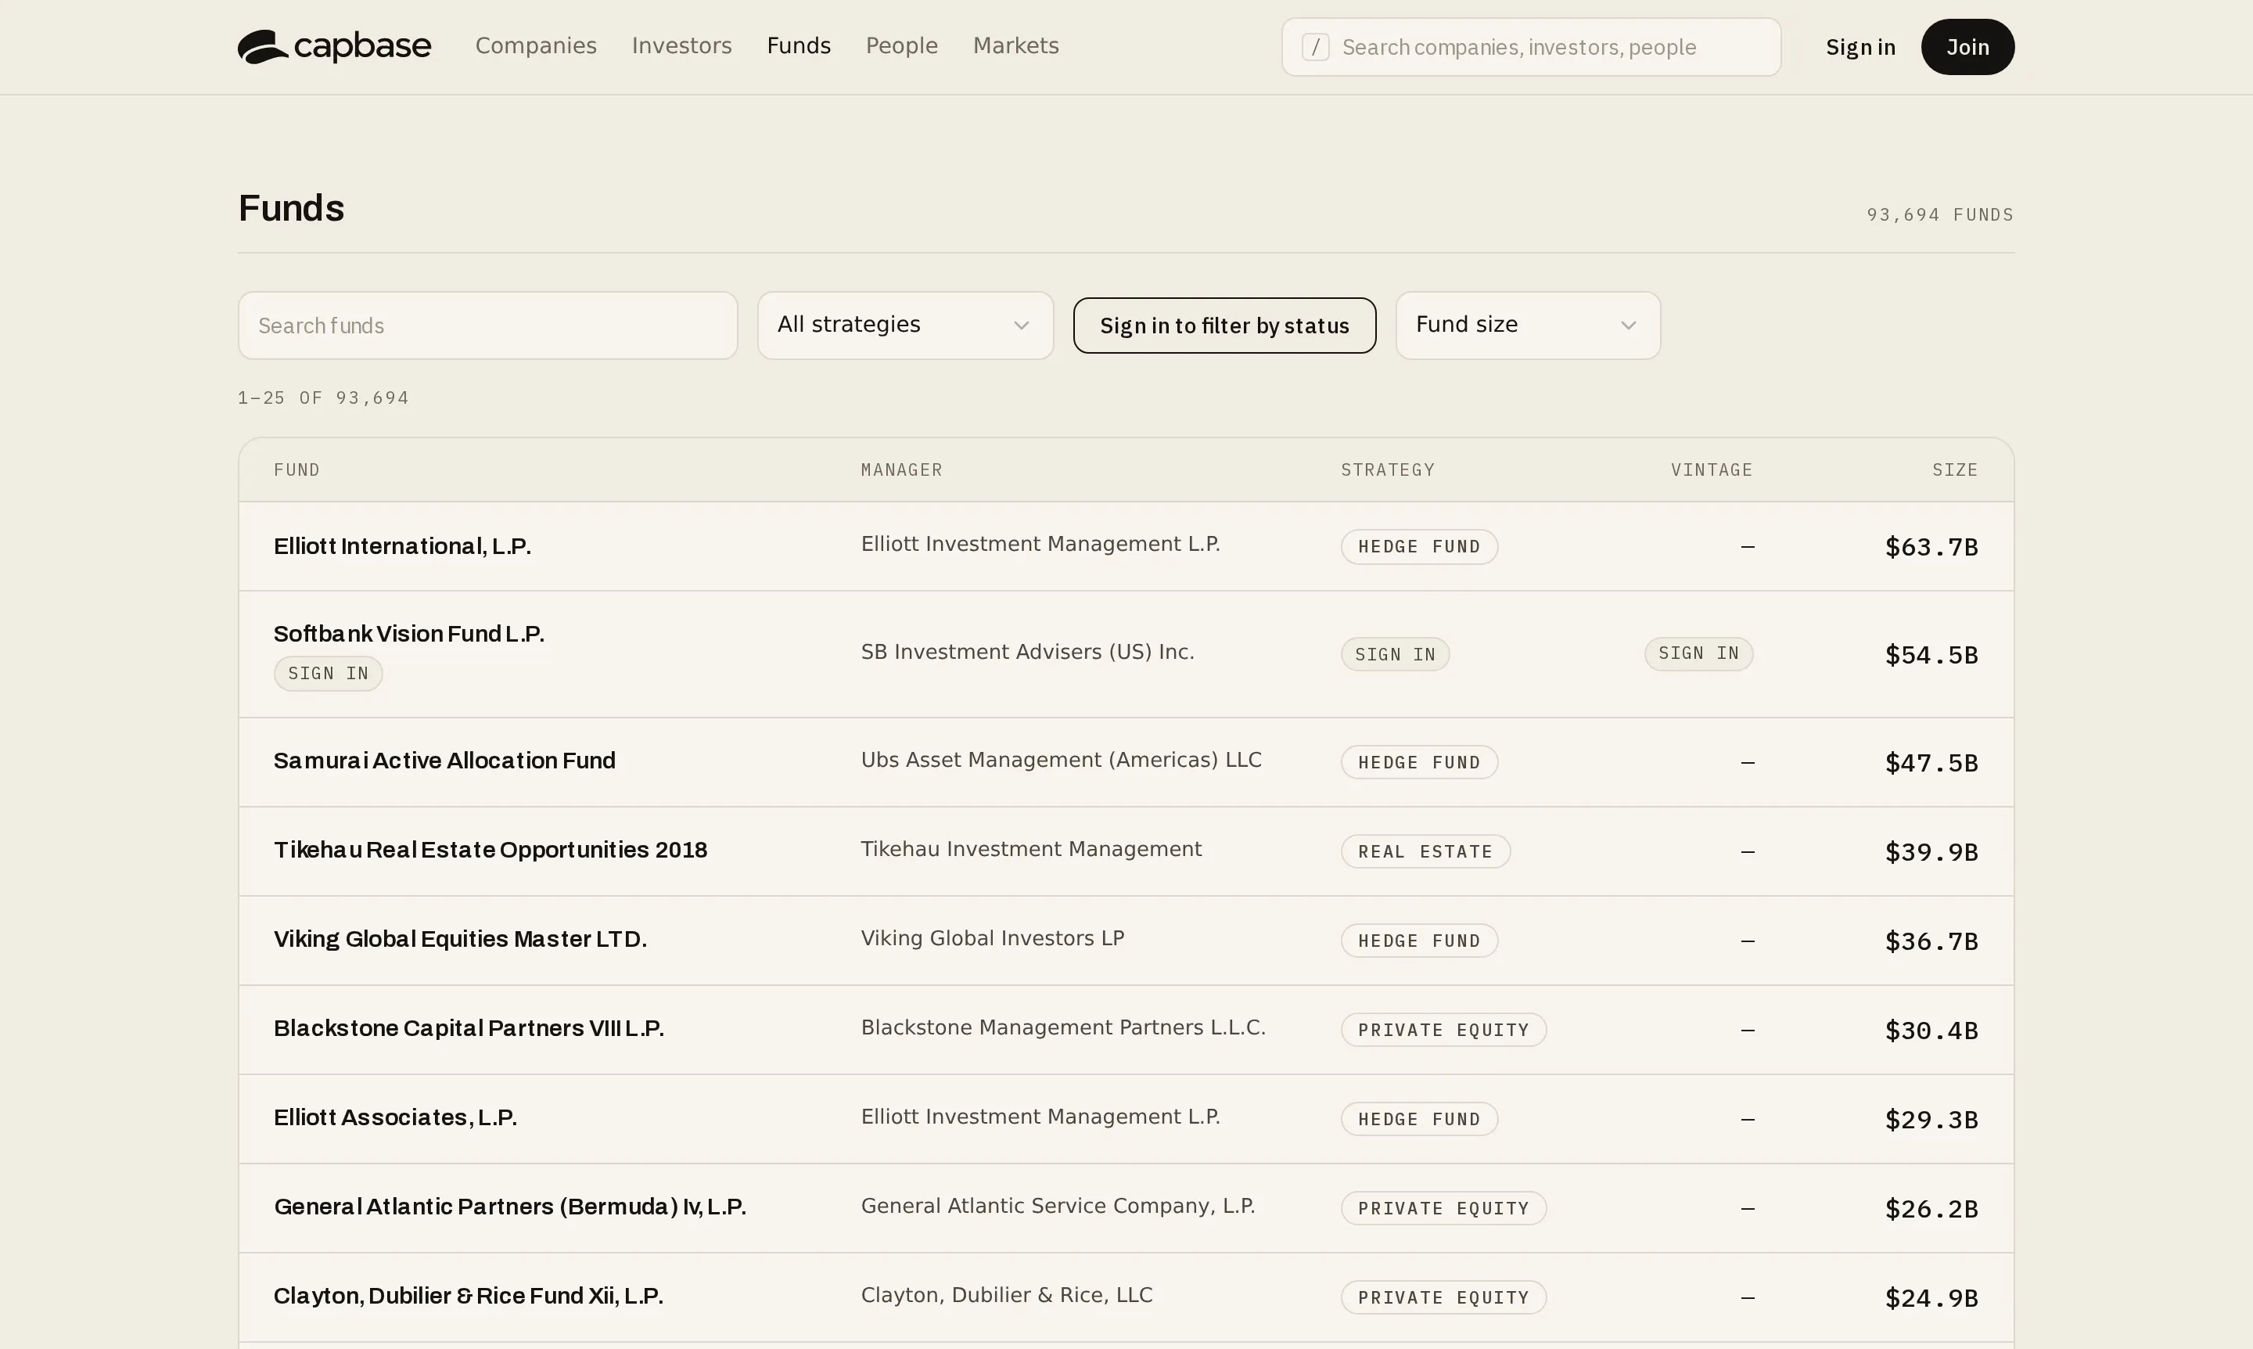Open the People nav item
This screenshot has width=2253, height=1349.
click(x=901, y=45)
